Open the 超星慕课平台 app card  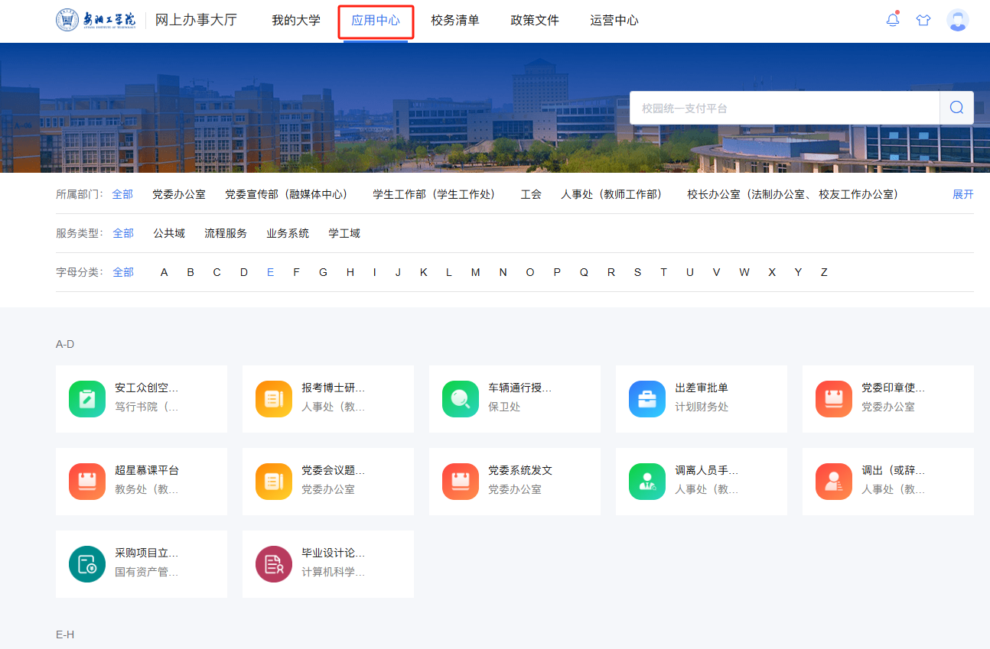click(142, 482)
